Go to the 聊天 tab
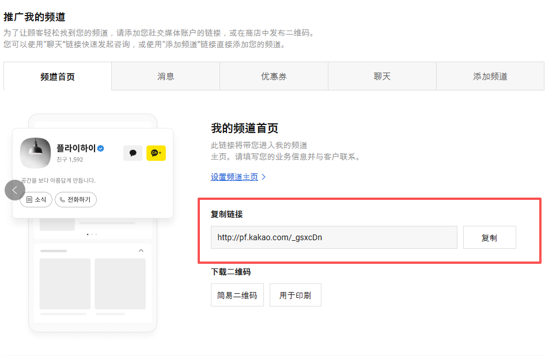The width and height of the screenshot is (545, 356). pyautogui.click(x=382, y=77)
